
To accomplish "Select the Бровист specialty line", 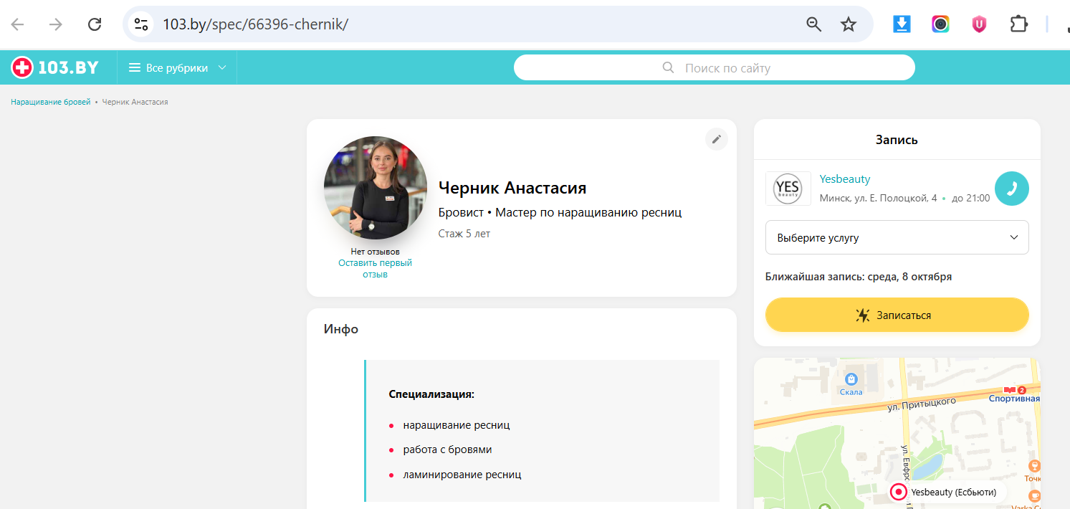I will point(560,212).
